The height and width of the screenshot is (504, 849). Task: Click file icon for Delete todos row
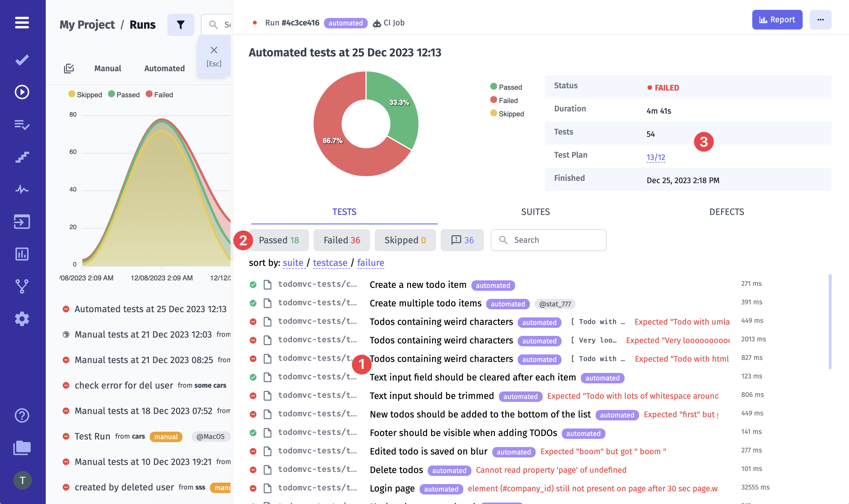[268, 470]
